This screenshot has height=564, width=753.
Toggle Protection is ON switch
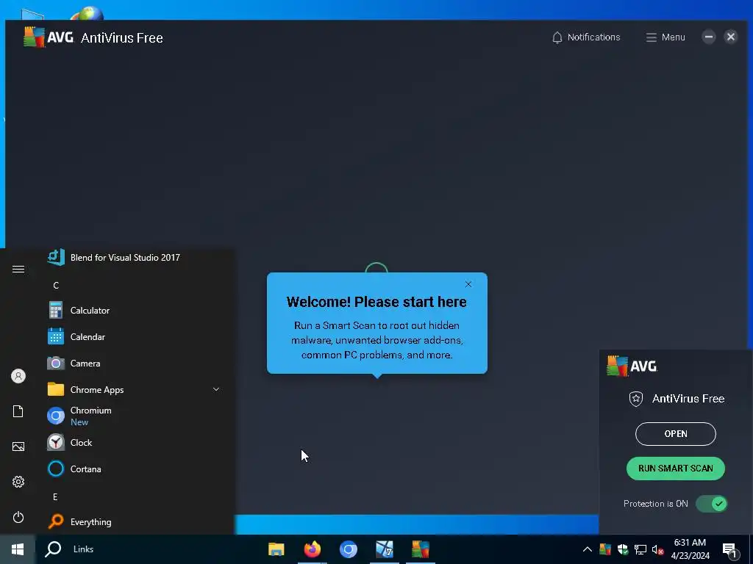(712, 504)
